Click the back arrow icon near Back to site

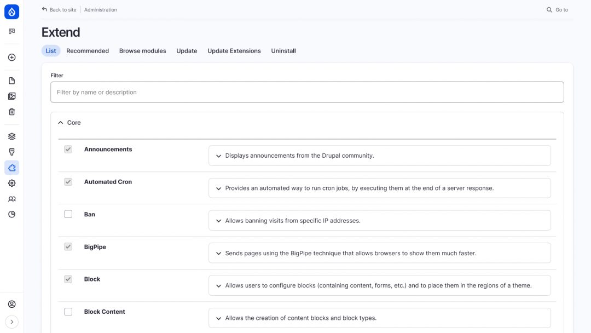[44, 9]
